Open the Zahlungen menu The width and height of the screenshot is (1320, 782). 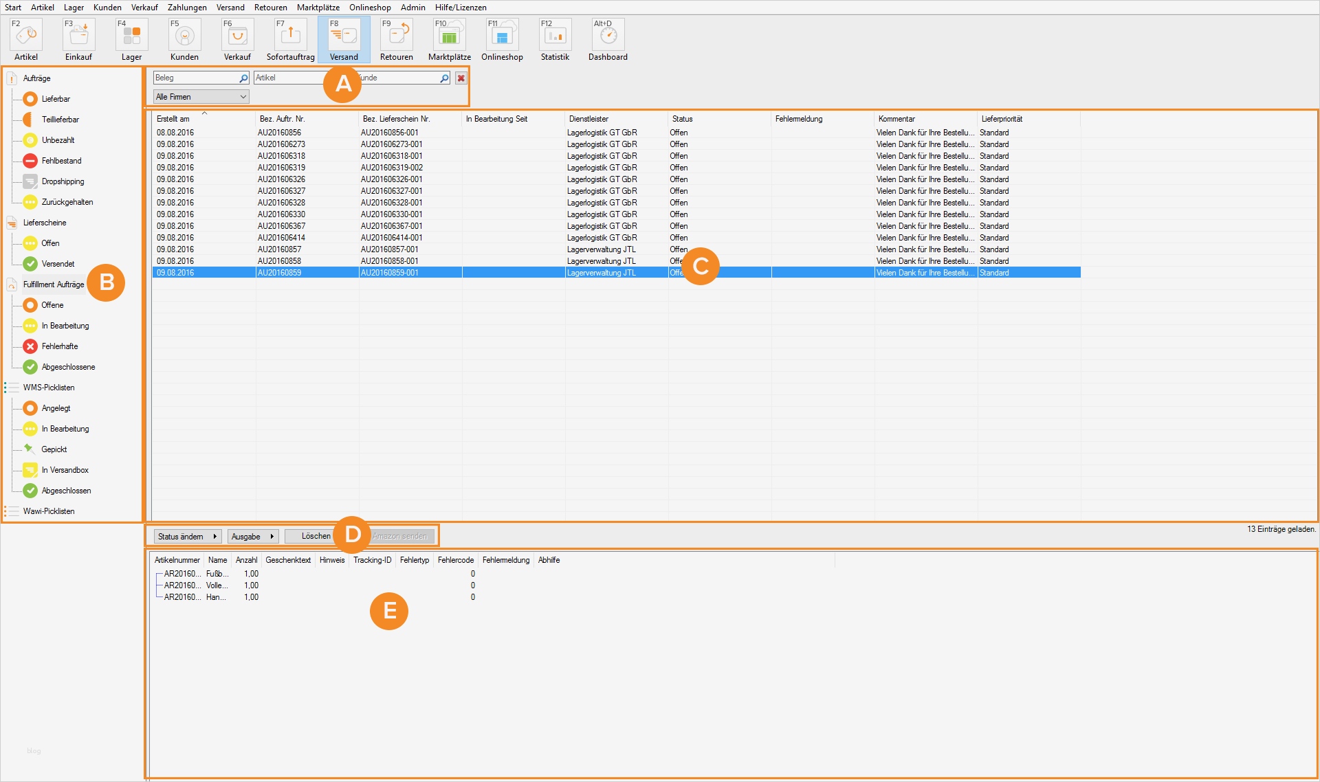click(x=187, y=8)
